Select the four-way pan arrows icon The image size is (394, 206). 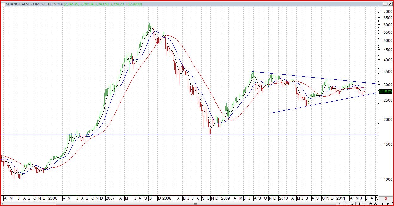click(x=365, y=204)
